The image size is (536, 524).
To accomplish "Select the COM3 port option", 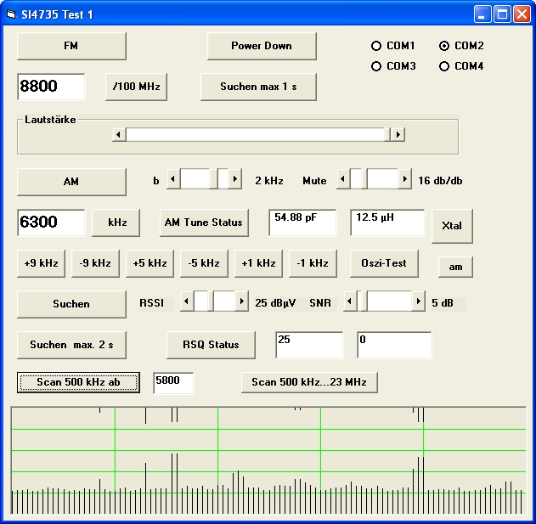I will coord(376,66).
